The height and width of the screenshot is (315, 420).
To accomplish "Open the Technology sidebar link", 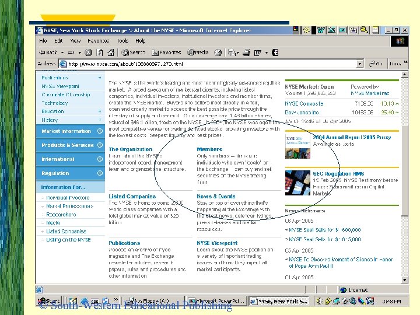I will pyautogui.click(x=55, y=103).
